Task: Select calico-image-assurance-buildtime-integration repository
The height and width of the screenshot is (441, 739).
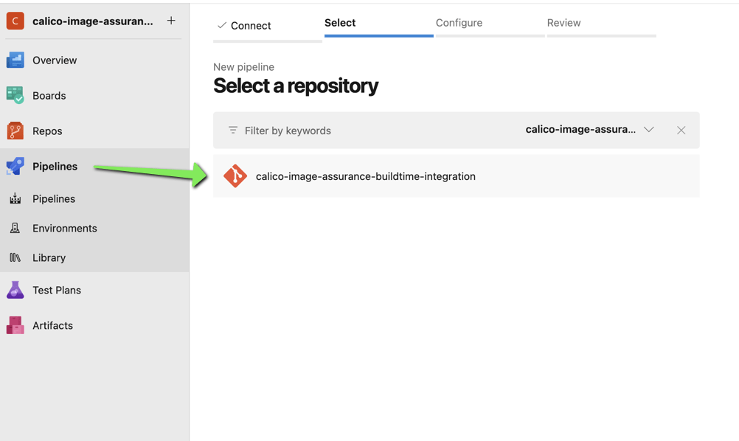Action: tap(366, 176)
